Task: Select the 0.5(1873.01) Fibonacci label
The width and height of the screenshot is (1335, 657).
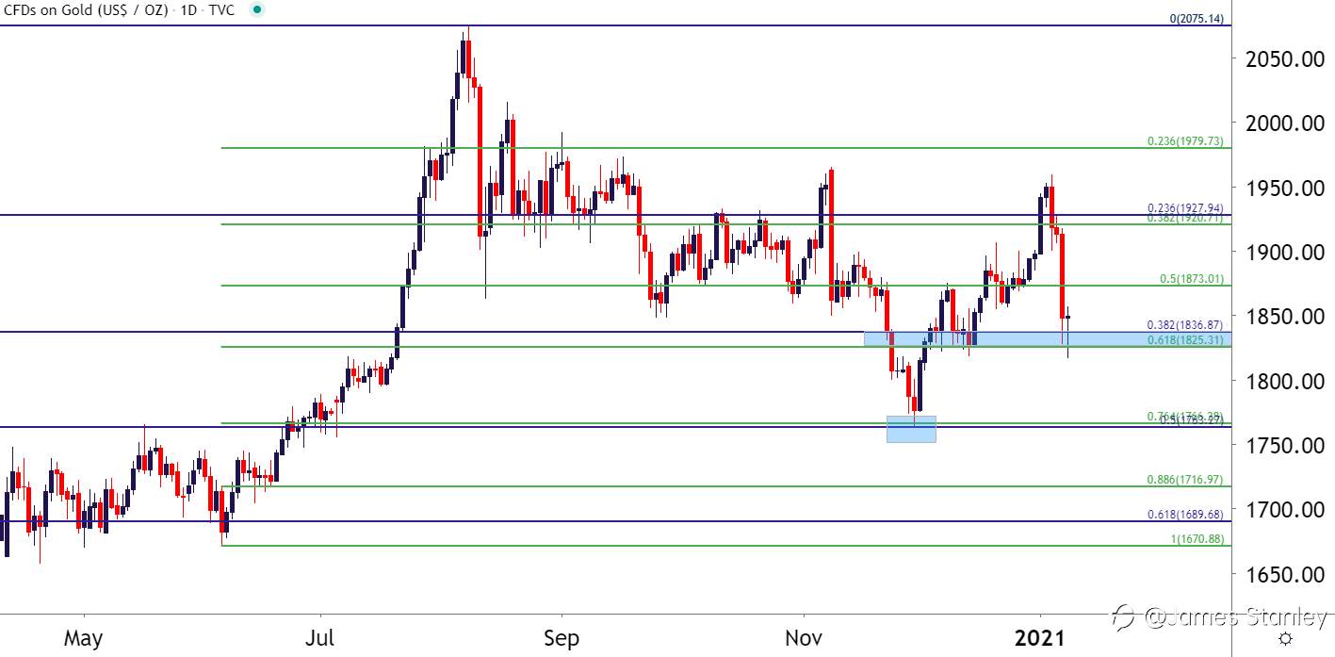Action: (x=1191, y=279)
